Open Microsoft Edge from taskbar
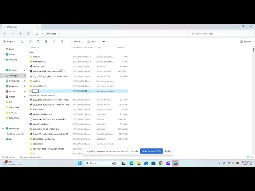 click(x=131, y=163)
